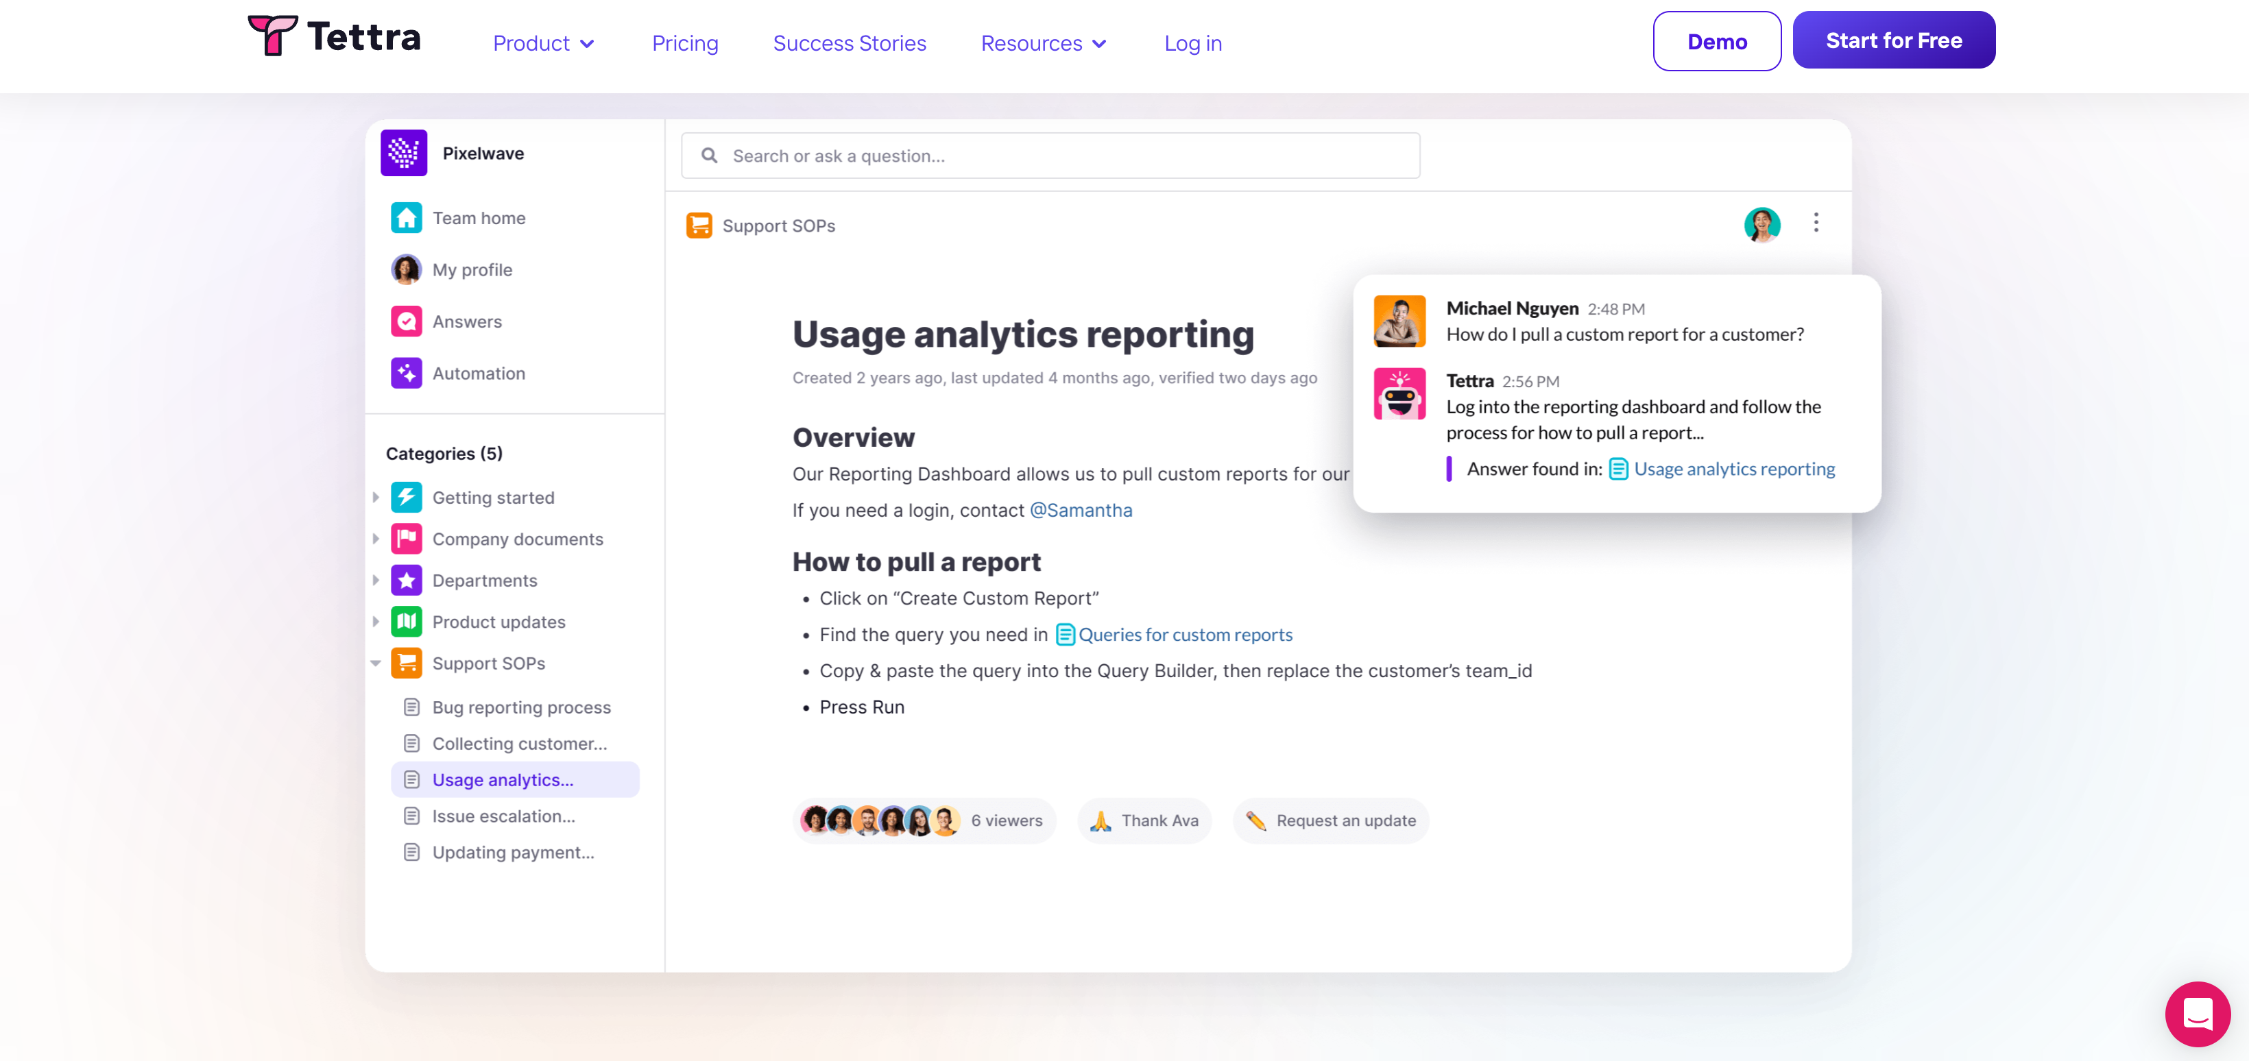The width and height of the screenshot is (2249, 1061).
Task: Click the Product updates map icon
Action: coord(406,621)
